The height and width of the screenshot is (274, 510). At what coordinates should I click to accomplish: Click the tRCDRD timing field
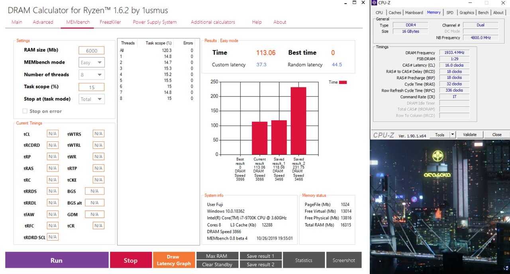pyautogui.click(x=53, y=145)
